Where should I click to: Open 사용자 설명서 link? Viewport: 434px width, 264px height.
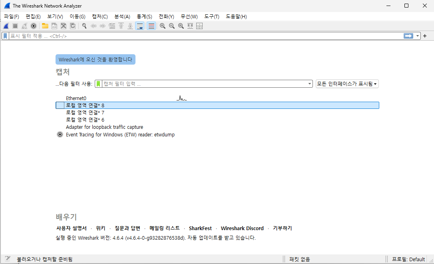click(x=72, y=229)
